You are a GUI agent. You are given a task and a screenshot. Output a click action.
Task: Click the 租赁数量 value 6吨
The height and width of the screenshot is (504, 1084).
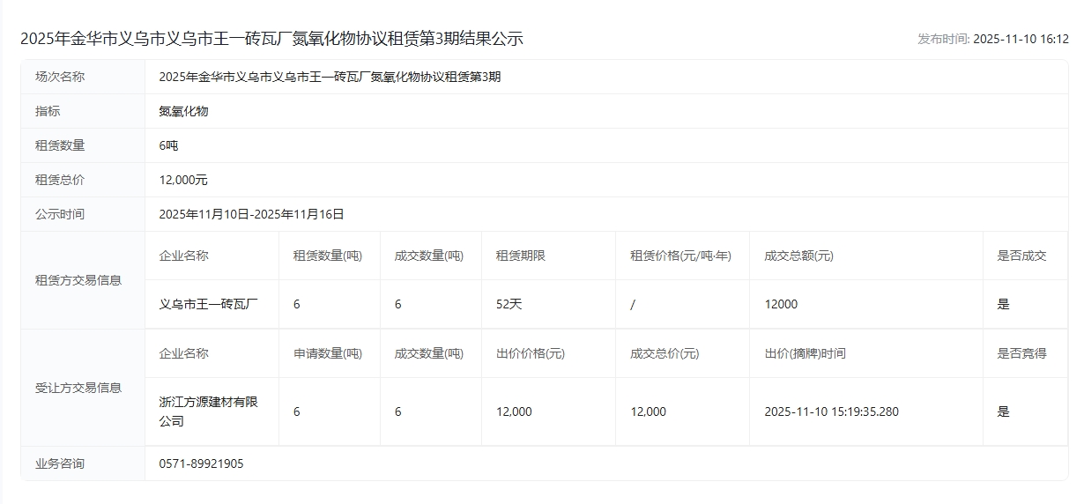(168, 145)
